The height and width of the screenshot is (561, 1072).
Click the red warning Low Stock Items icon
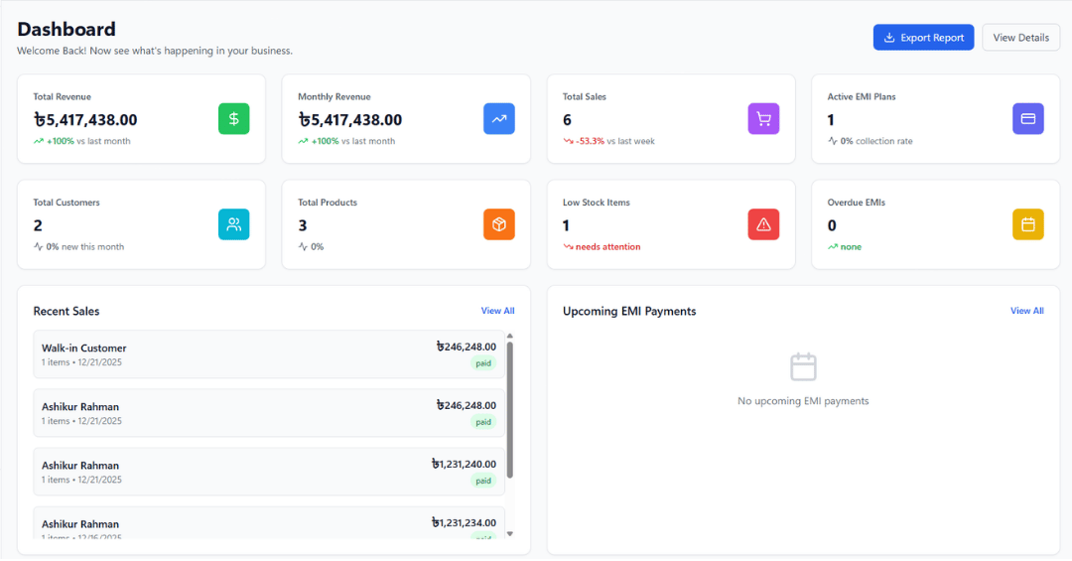point(763,224)
